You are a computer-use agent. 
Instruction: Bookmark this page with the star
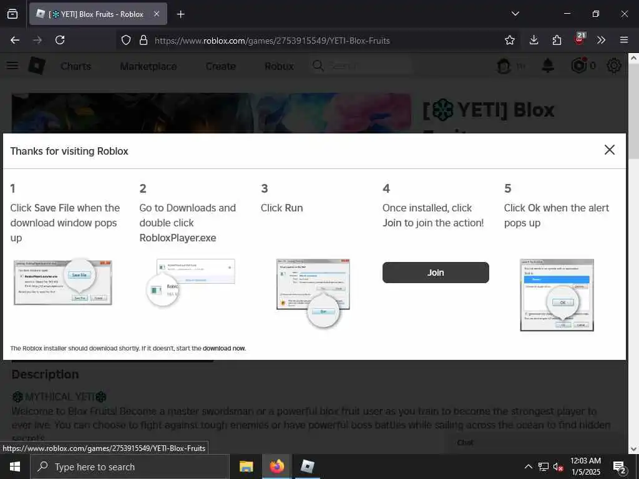point(509,40)
